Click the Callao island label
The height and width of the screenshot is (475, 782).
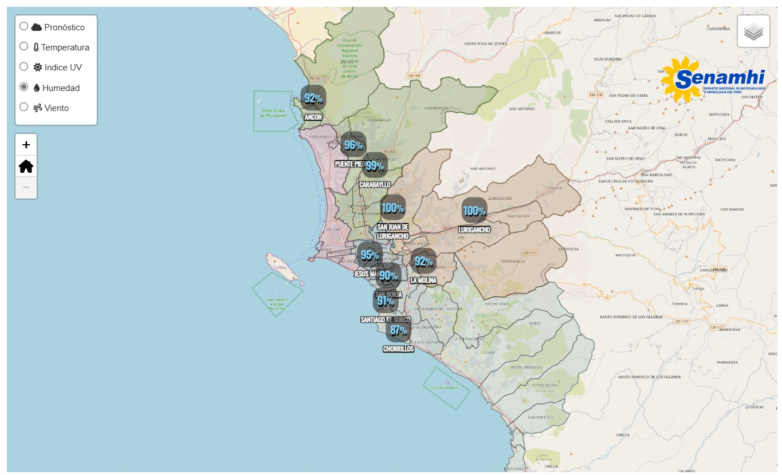click(280, 267)
